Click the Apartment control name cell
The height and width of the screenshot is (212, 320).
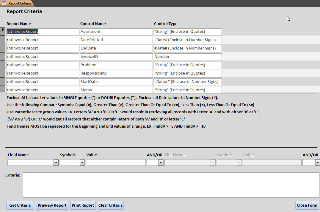pyautogui.click(x=116, y=32)
